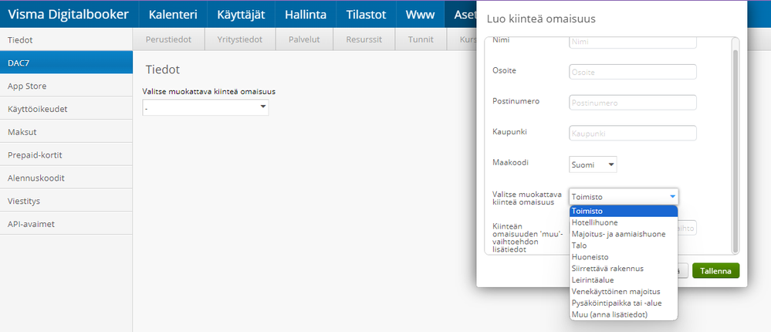Open Viestitys in the sidebar
771x332 pixels.
click(66, 201)
